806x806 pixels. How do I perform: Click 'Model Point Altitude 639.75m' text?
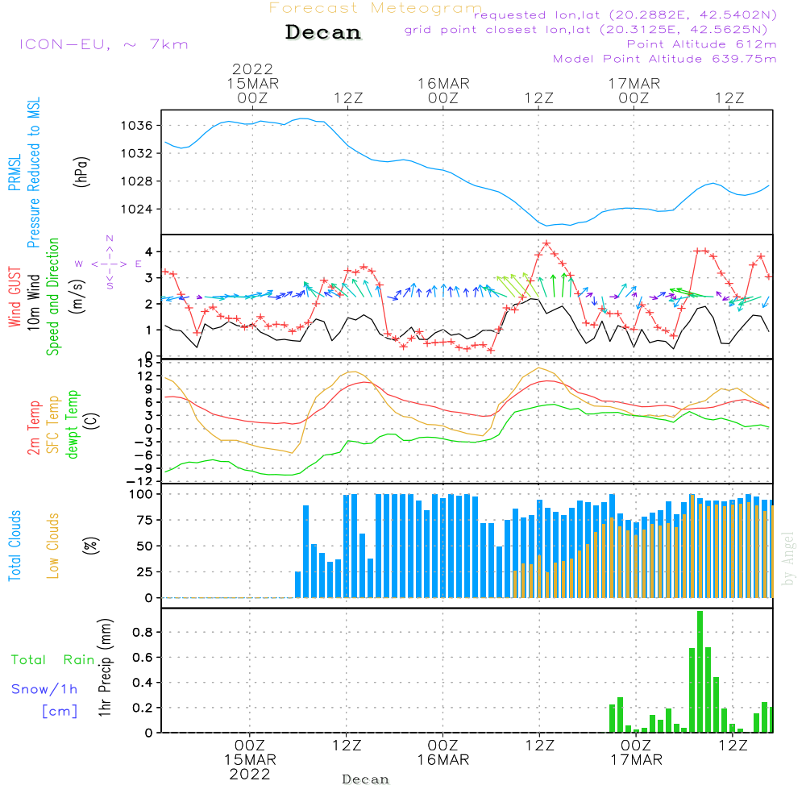click(x=665, y=59)
